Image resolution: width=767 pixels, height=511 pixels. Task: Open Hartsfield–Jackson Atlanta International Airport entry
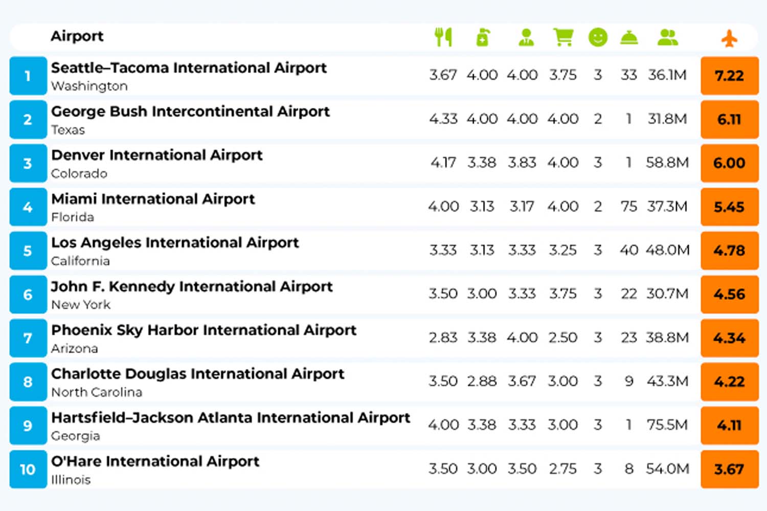231,417
